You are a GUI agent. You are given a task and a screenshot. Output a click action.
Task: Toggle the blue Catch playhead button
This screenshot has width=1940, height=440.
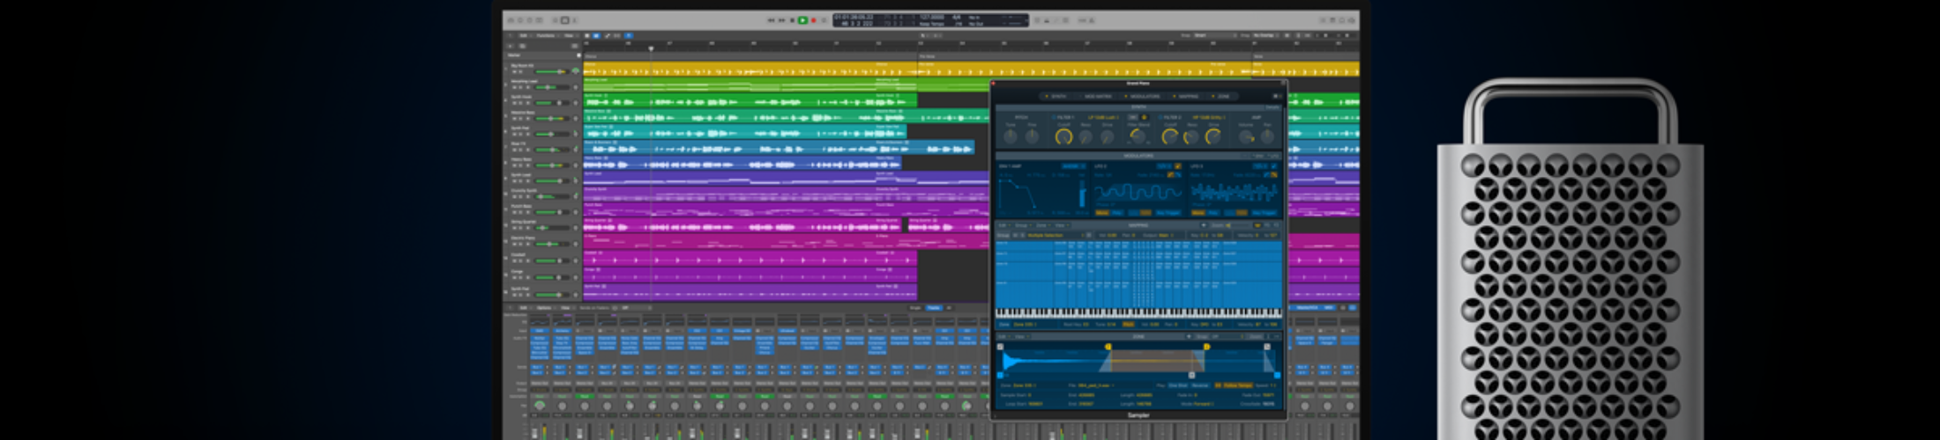628,35
